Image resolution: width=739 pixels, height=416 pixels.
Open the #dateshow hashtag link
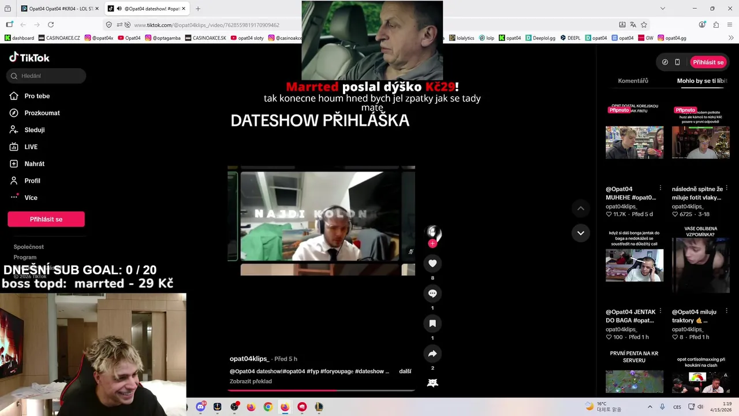pos(369,372)
